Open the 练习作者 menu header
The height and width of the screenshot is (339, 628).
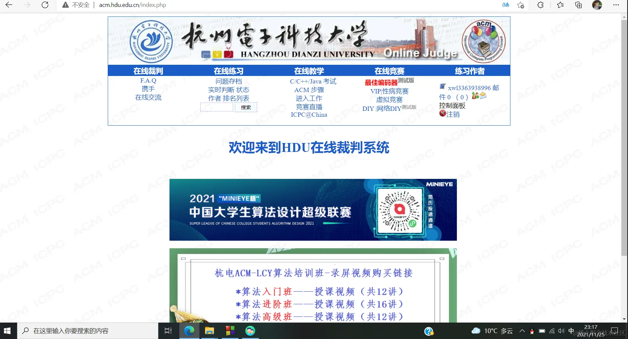tap(470, 71)
